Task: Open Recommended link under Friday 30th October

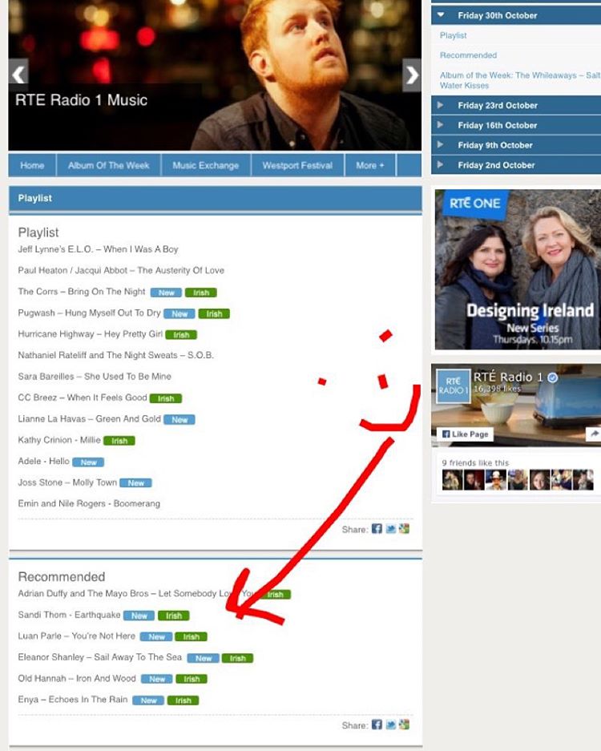Action: tap(468, 55)
